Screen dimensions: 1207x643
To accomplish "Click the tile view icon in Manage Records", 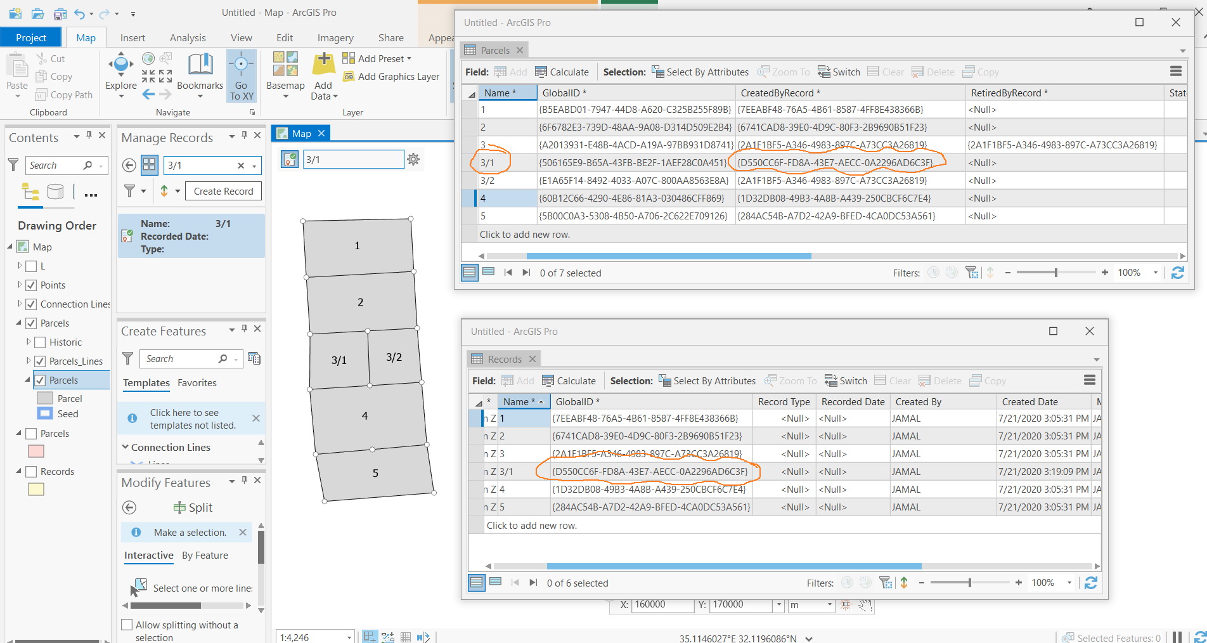I will tap(150, 166).
